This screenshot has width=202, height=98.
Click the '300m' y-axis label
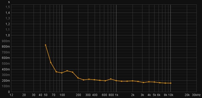point(6,75)
